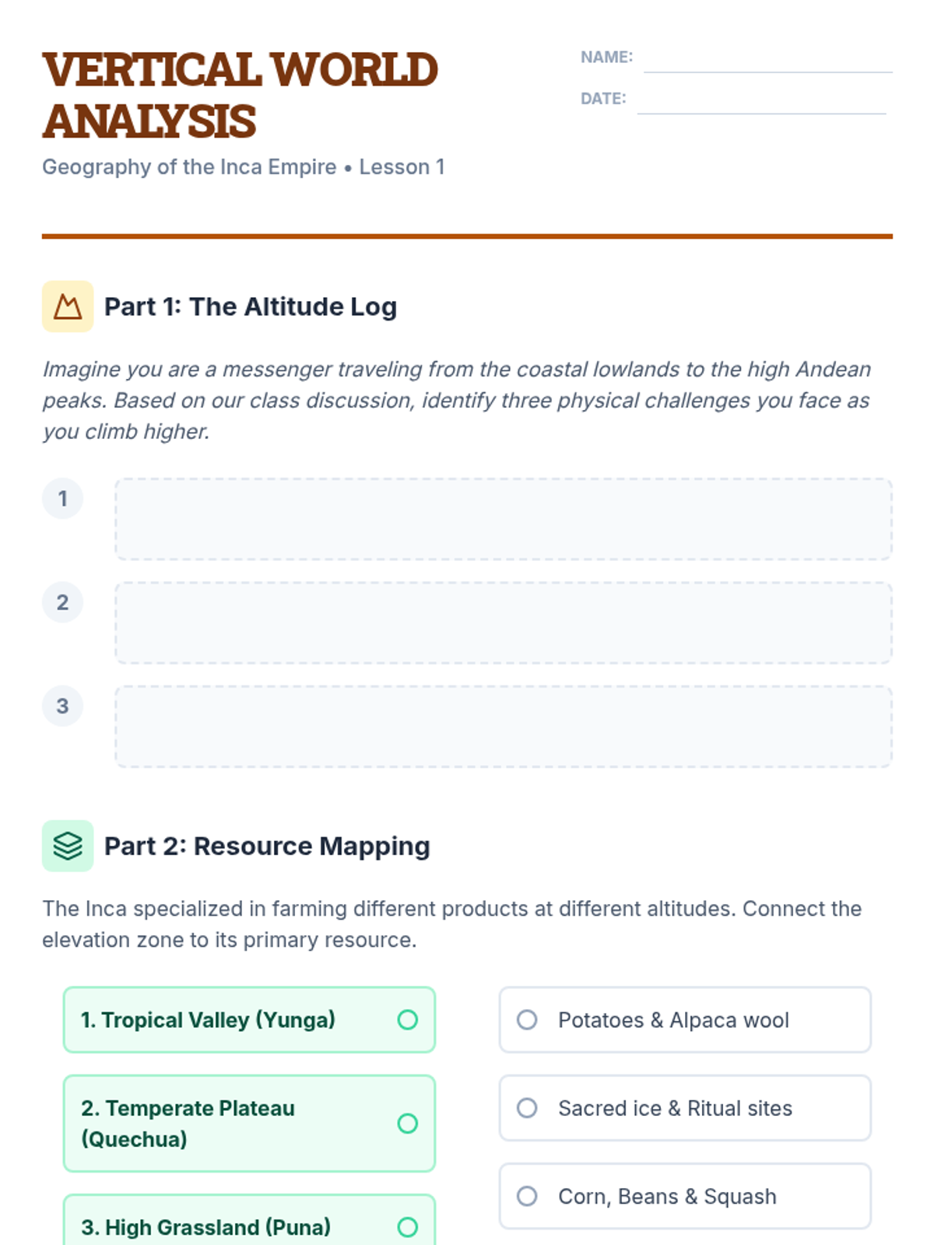Image resolution: width=934 pixels, height=1245 pixels.
Task: Click the mountain icon beside Part 1
Action: [x=68, y=307]
